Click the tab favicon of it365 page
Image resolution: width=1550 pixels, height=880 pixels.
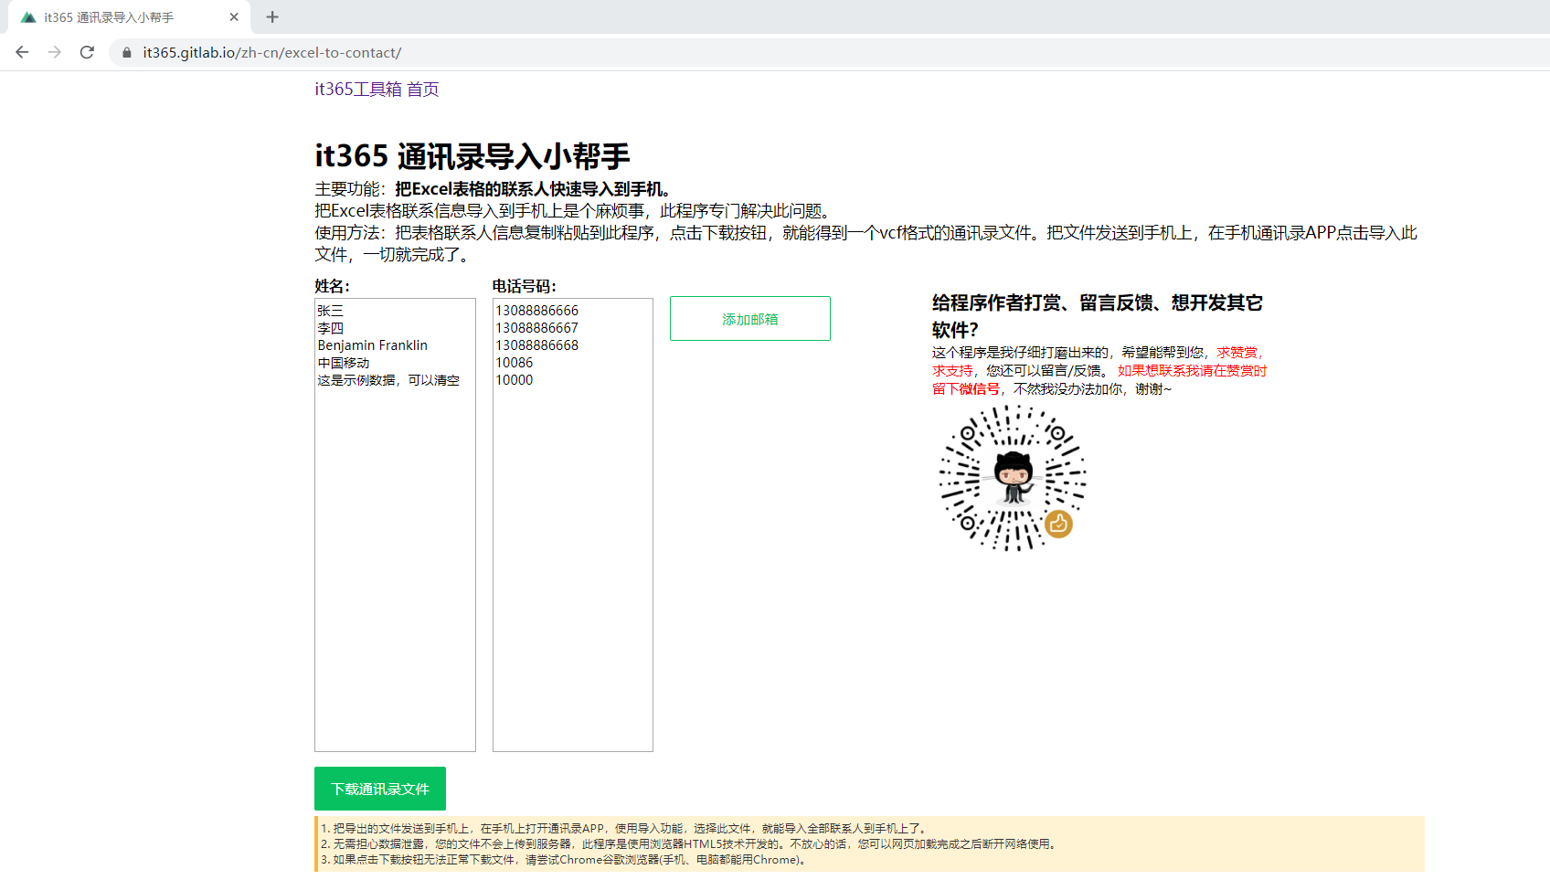[28, 17]
